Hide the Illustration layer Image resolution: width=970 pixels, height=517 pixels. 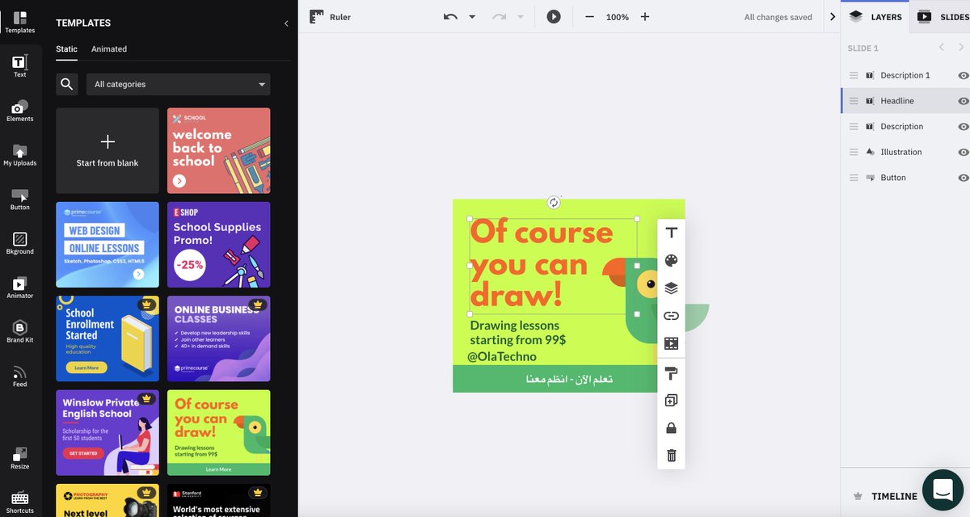click(963, 152)
